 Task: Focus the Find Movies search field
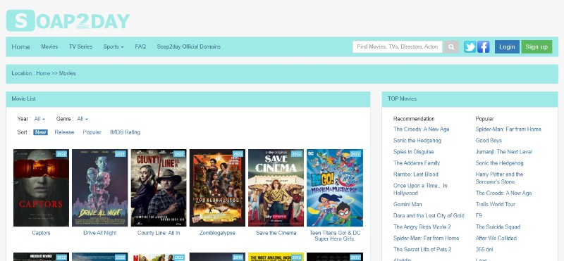(x=398, y=46)
